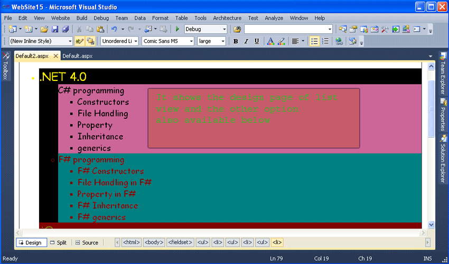Open the Format menu
449x264 pixels.
tap(161, 18)
